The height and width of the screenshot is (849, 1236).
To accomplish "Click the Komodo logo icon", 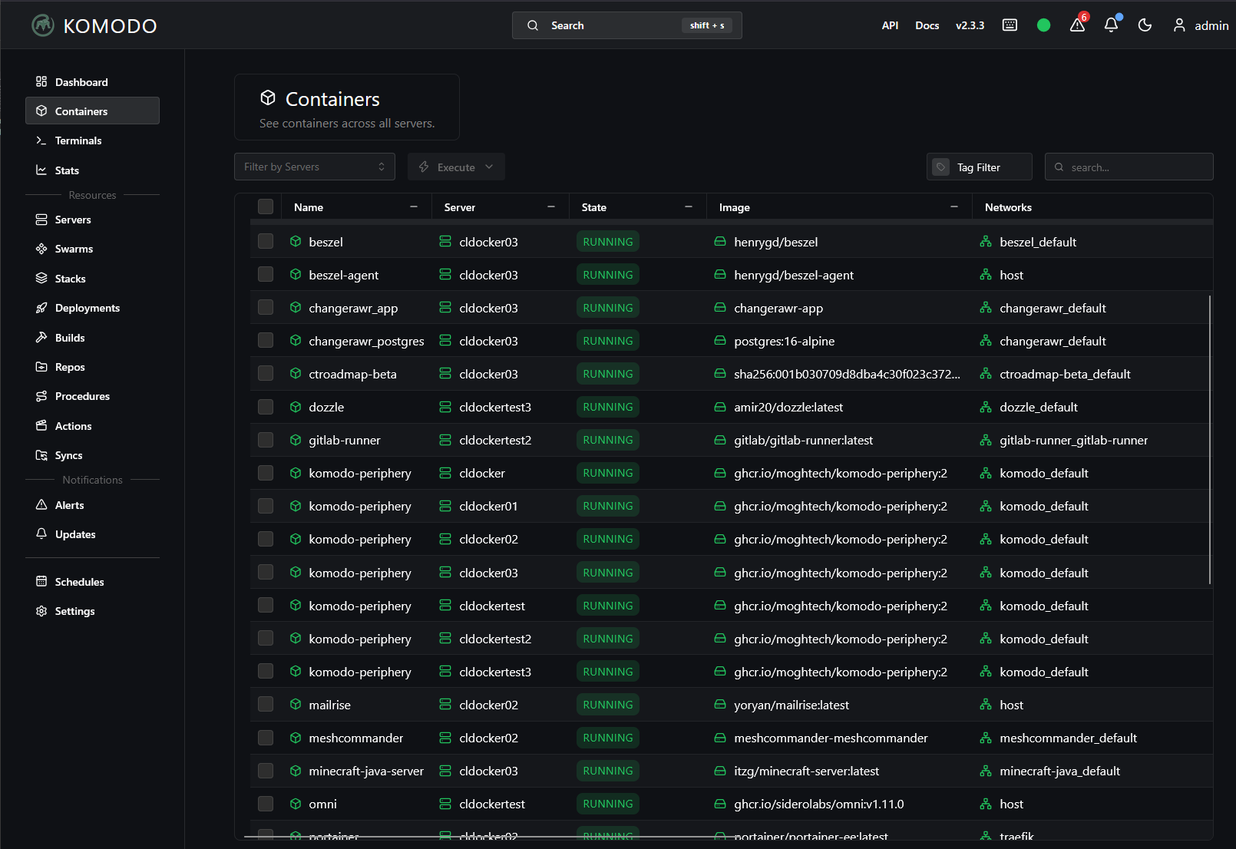I will tap(43, 25).
